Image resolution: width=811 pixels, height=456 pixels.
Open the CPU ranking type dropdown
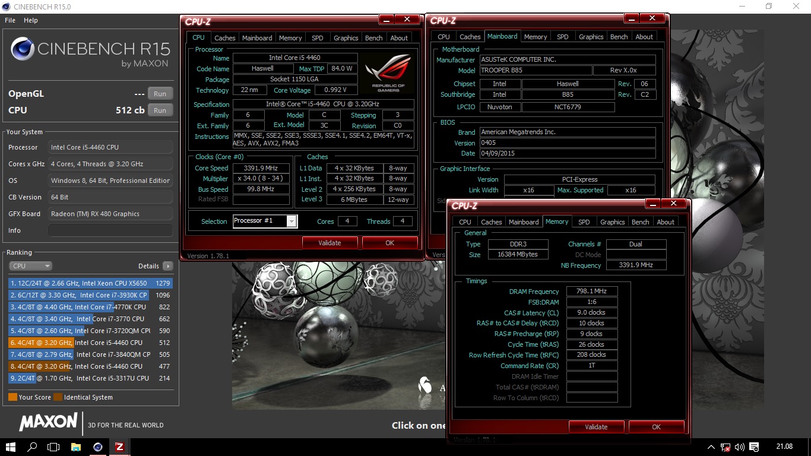pos(30,266)
